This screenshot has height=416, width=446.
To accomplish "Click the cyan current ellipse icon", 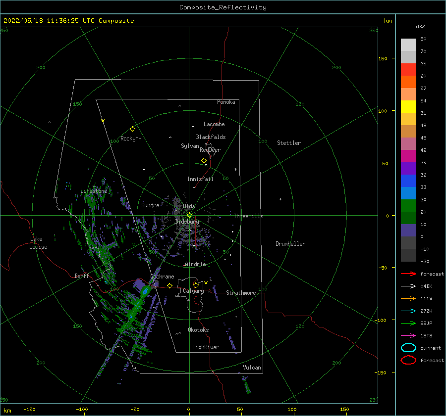I will click(408, 348).
